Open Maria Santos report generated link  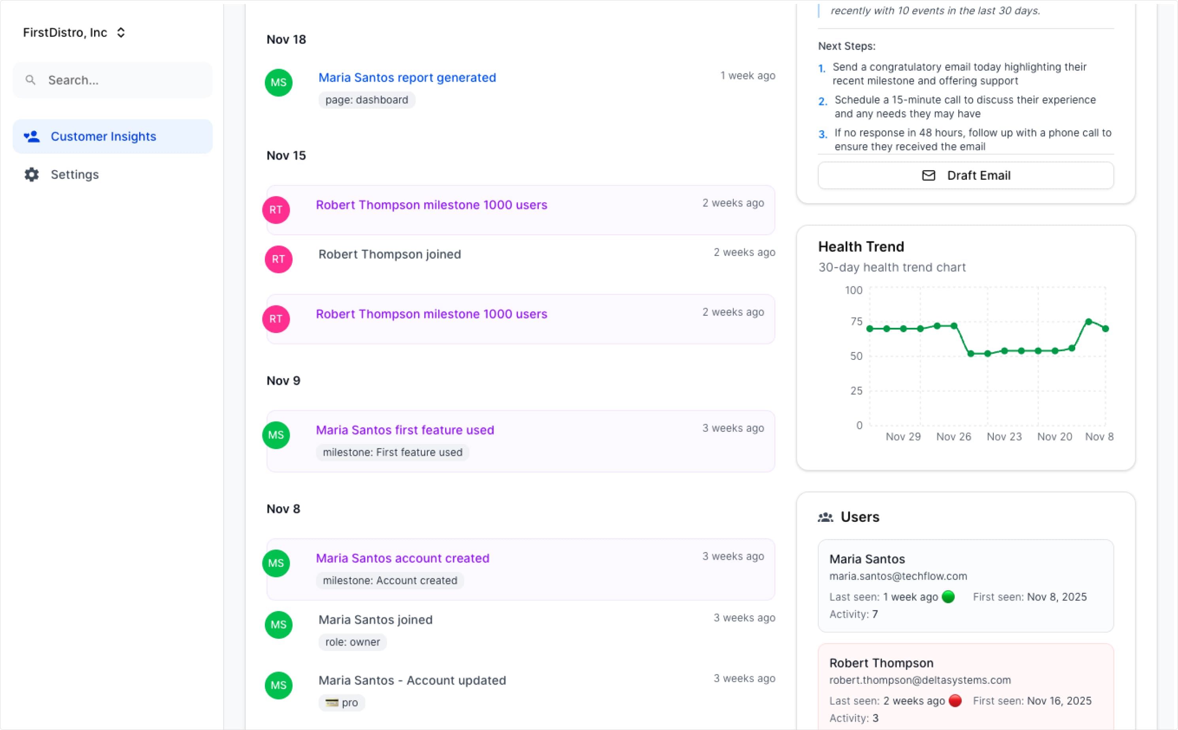[x=407, y=78]
